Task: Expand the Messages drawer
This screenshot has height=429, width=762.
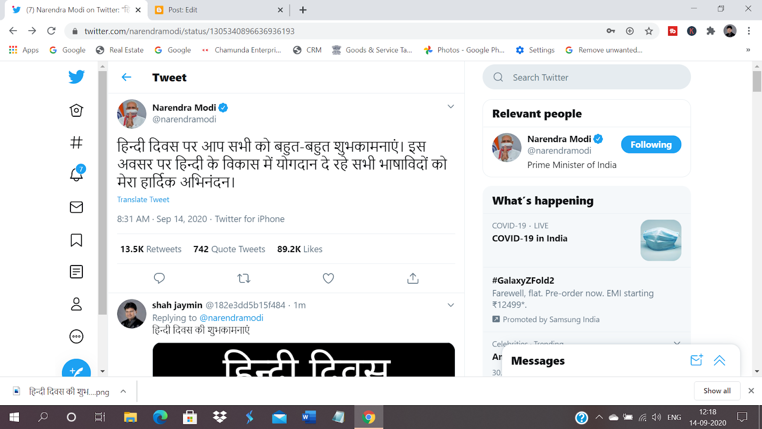Action: point(720,360)
